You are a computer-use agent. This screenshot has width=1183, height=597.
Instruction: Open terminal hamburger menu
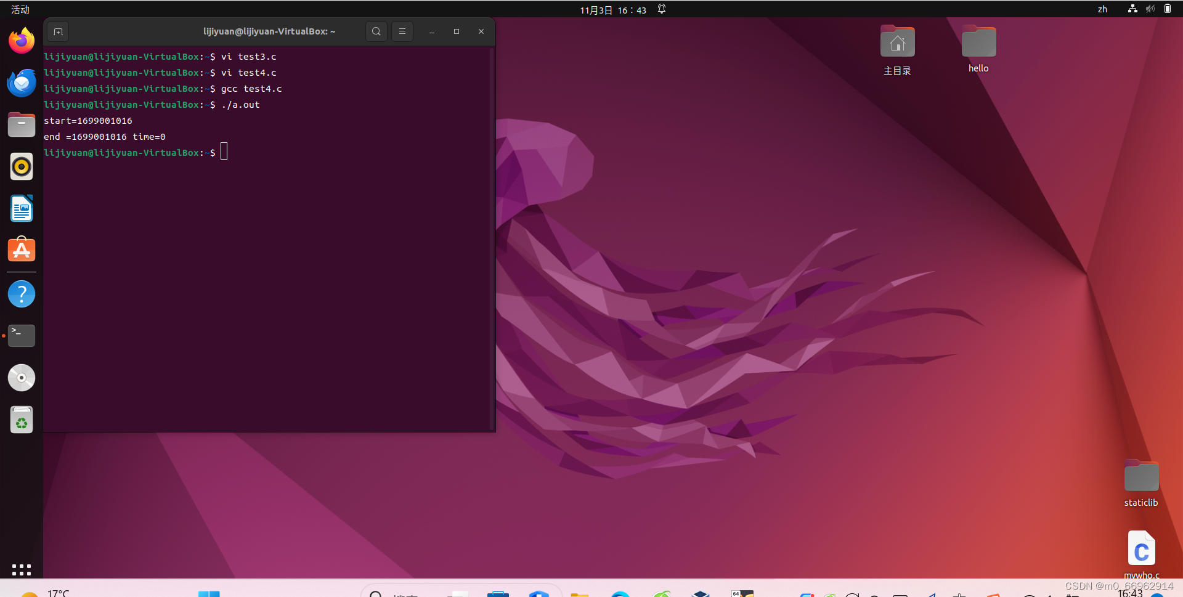pyautogui.click(x=402, y=31)
